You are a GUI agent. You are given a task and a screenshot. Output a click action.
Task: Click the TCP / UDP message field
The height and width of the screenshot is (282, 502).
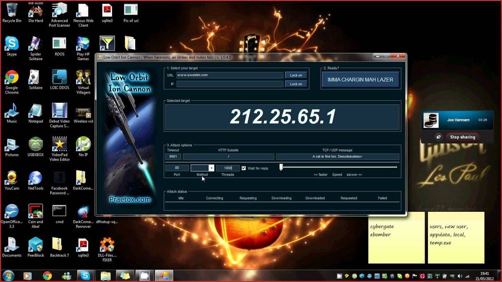point(338,157)
